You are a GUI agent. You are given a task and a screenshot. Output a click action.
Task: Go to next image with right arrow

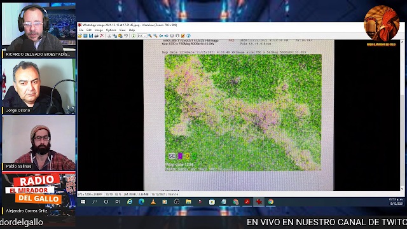click(x=167, y=36)
